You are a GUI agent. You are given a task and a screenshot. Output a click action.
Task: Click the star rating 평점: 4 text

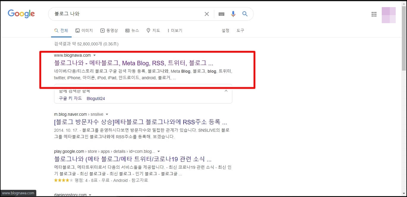[81, 180]
